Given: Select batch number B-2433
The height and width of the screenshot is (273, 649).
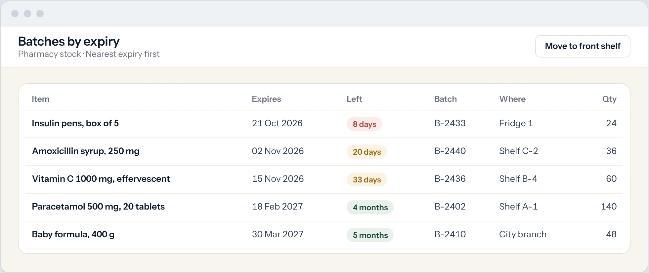Looking at the screenshot, I should [450, 123].
